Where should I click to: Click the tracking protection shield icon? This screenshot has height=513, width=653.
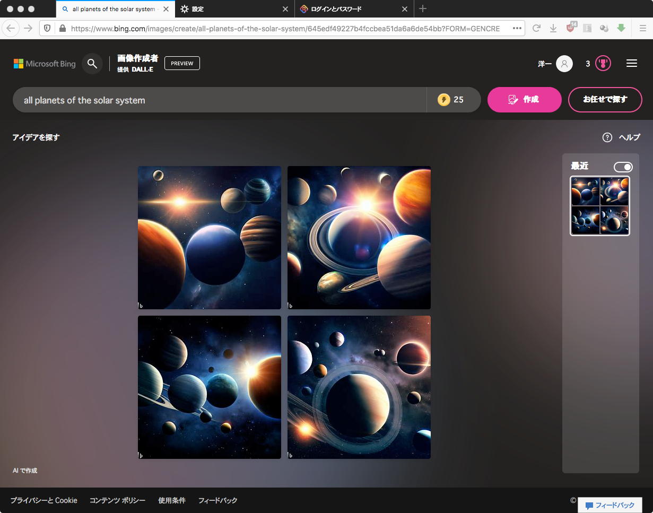click(48, 29)
